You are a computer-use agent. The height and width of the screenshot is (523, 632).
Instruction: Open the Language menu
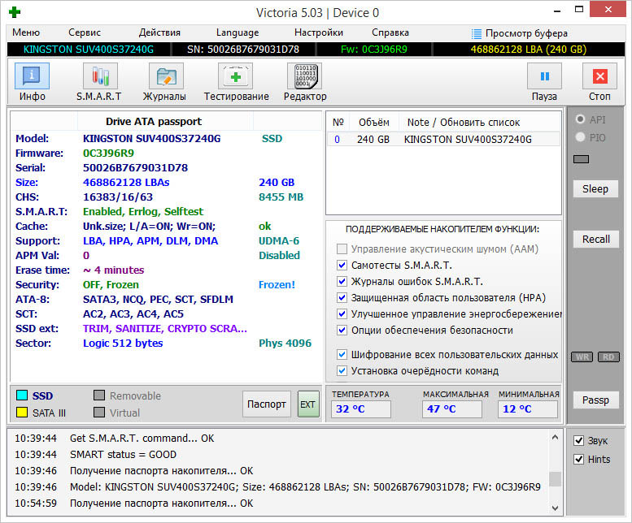238,32
